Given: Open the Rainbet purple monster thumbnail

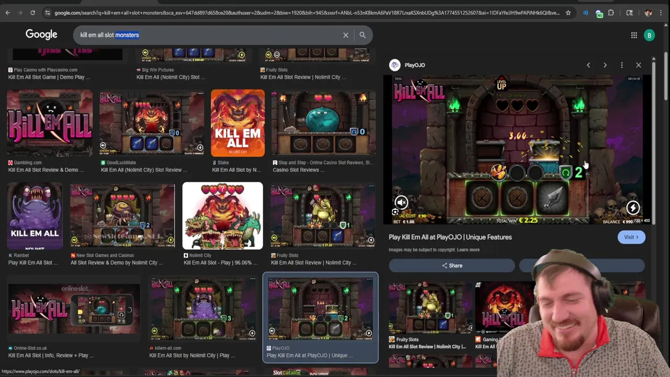Looking at the screenshot, I should point(35,216).
